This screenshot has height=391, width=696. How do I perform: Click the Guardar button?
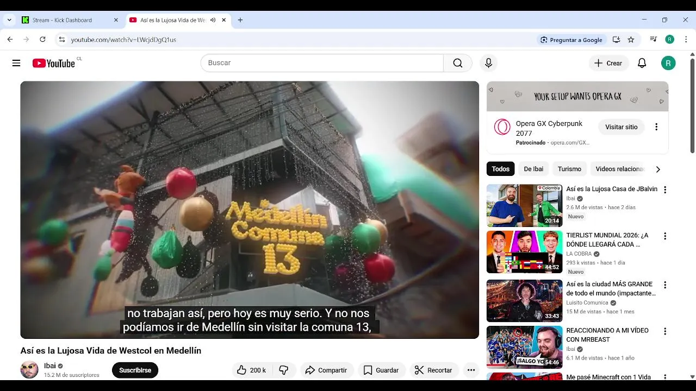click(x=381, y=370)
